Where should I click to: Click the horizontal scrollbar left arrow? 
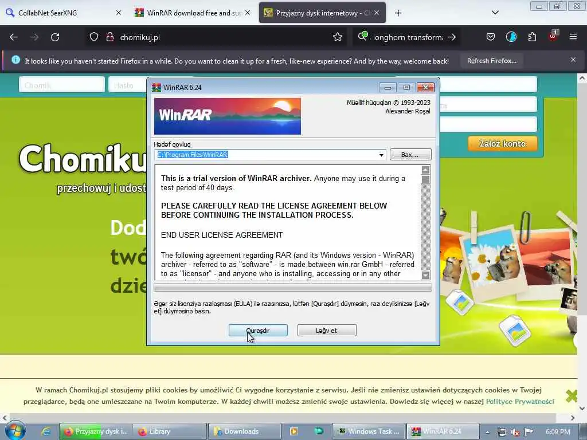click(x=5, y=418)
